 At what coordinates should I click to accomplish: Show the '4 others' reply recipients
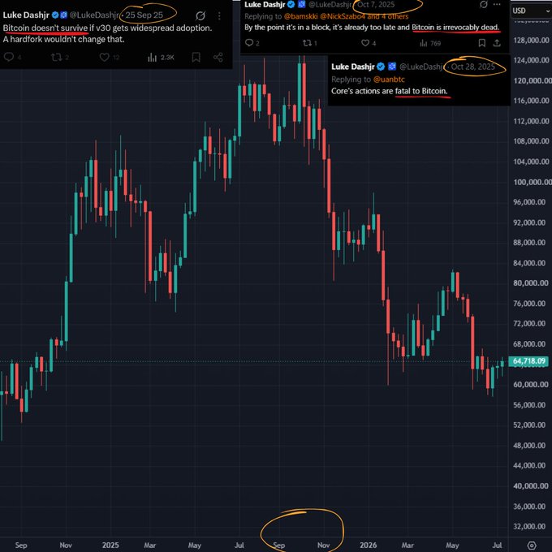tap(394, 16)
